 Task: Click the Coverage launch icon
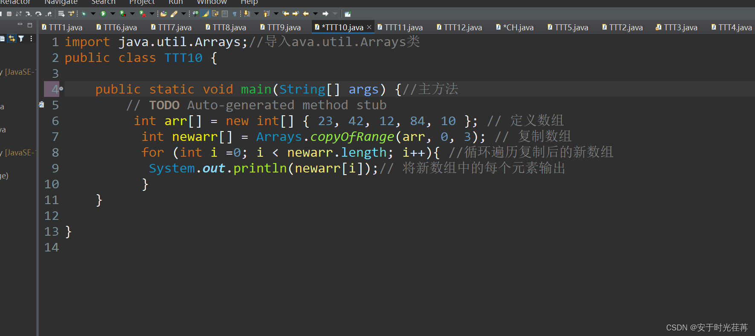coord(123,14)
